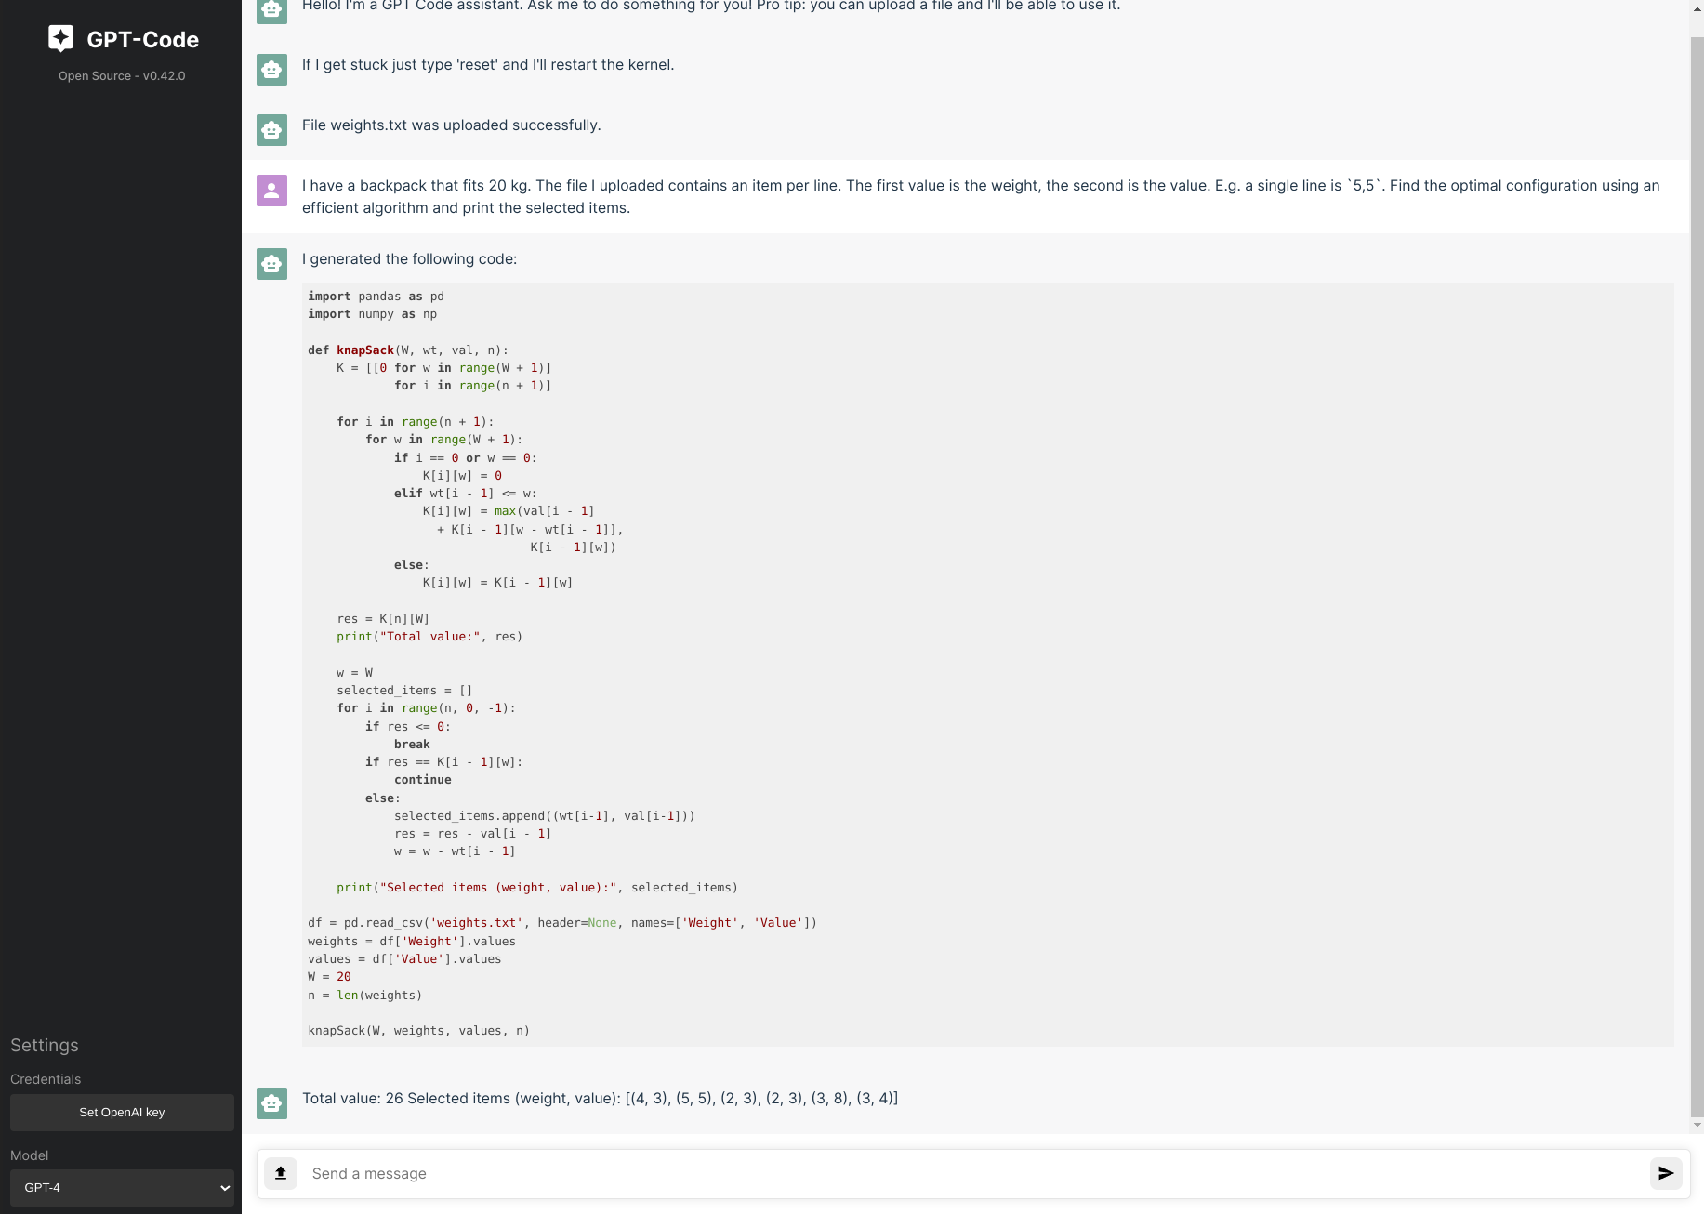This screenshot has height=1214, width=1704.
Task: Click the pd.read_csv('weights.txt') code line
Action: pos(562,923)
